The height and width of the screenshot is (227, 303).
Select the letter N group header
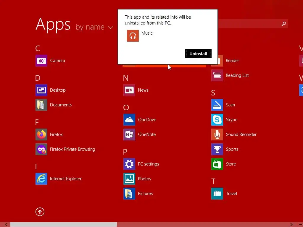point(126,78)
